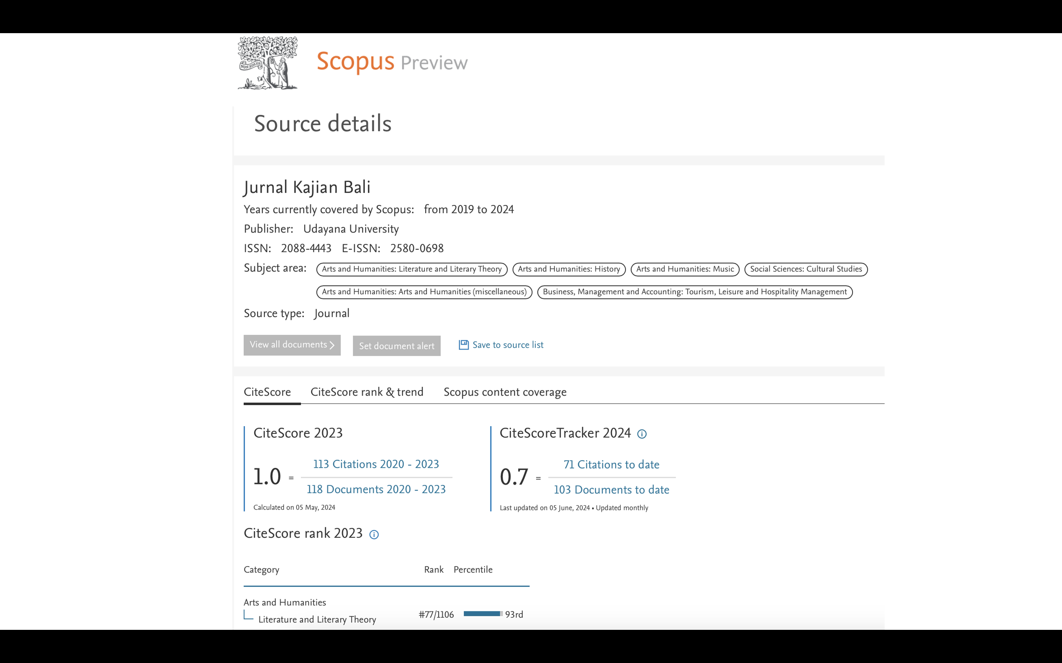This screenshot has width=1062, height=663.
Task: Open the CiteScoreTracker 2024 info icon
Action: (642, 434)
